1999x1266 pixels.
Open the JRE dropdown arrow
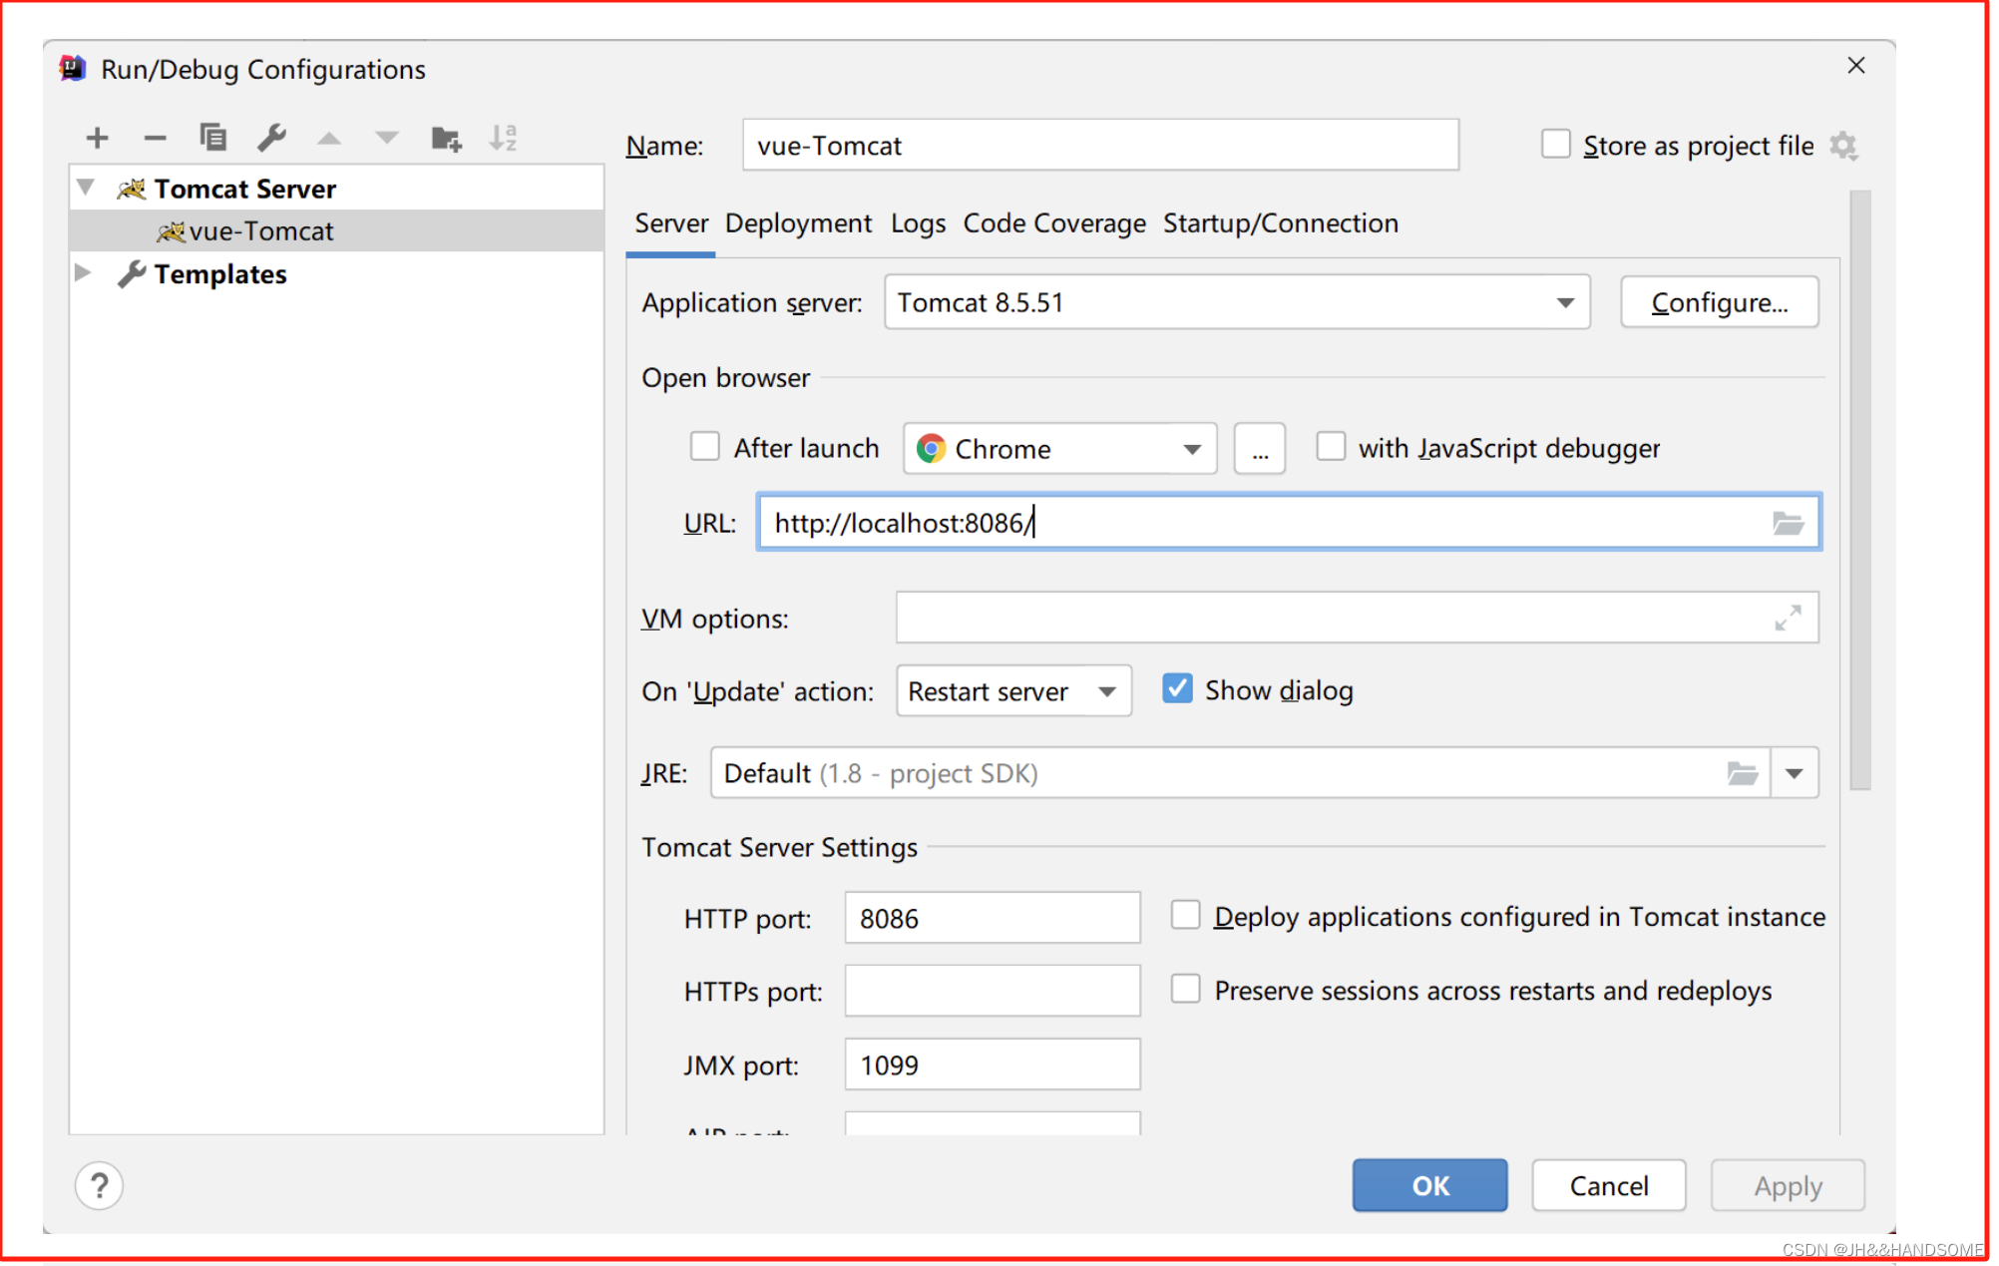tap(1795, 773)
